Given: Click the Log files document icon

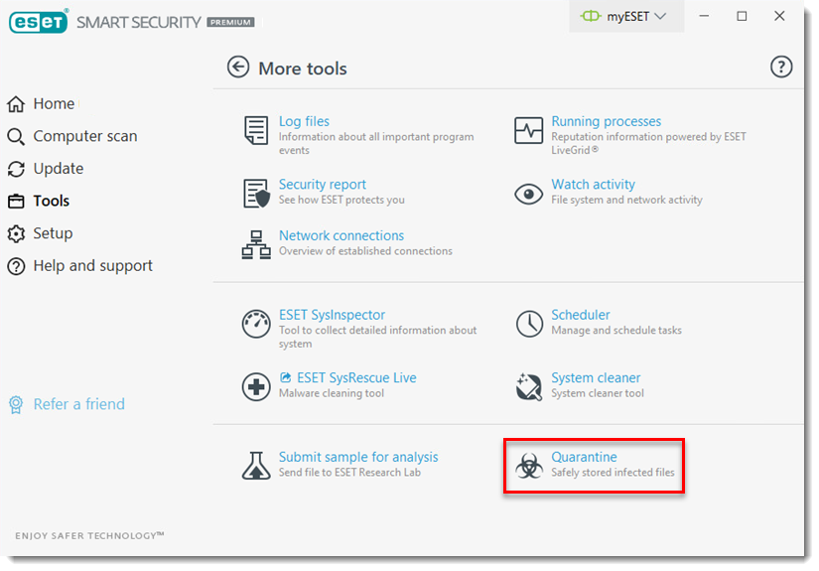Looking at the screenshot, I should coord(256,131).
